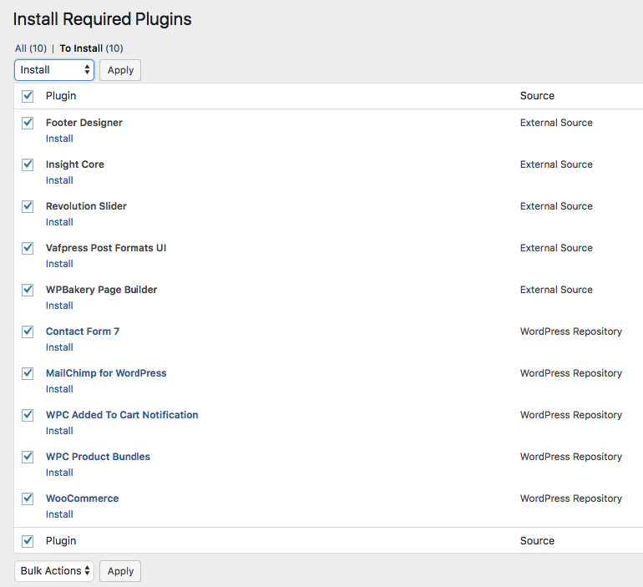Show the All (10) plugins filter
Viewport: 643px width, 587px height.
(x=31, y=48)
